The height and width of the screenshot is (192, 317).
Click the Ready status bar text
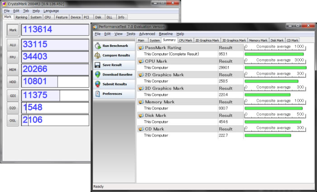(98, 187)
